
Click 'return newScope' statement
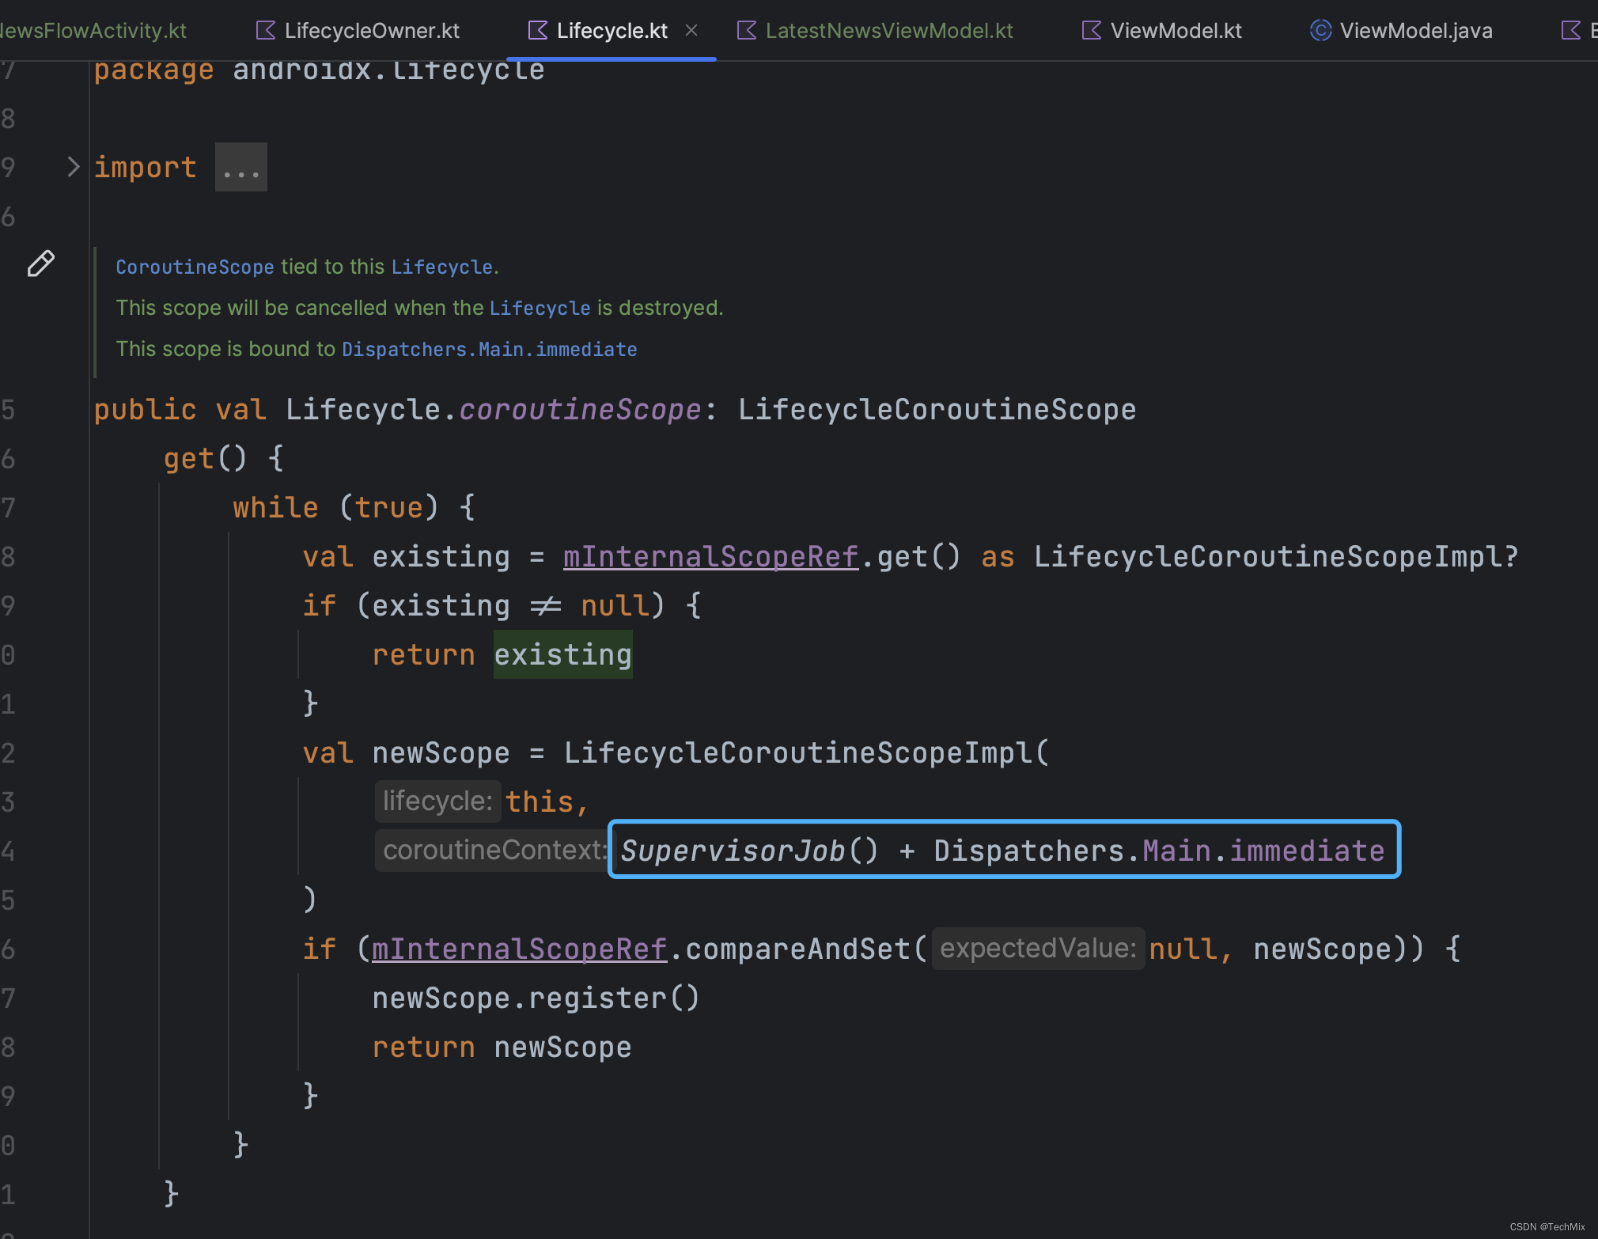point(502,1048)
